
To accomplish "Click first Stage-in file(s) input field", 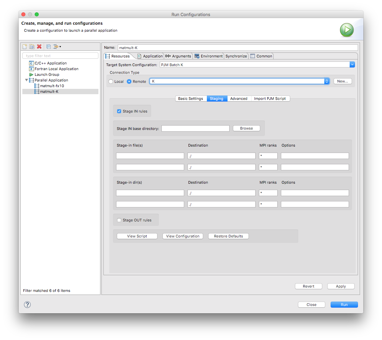I will [150, 156].
